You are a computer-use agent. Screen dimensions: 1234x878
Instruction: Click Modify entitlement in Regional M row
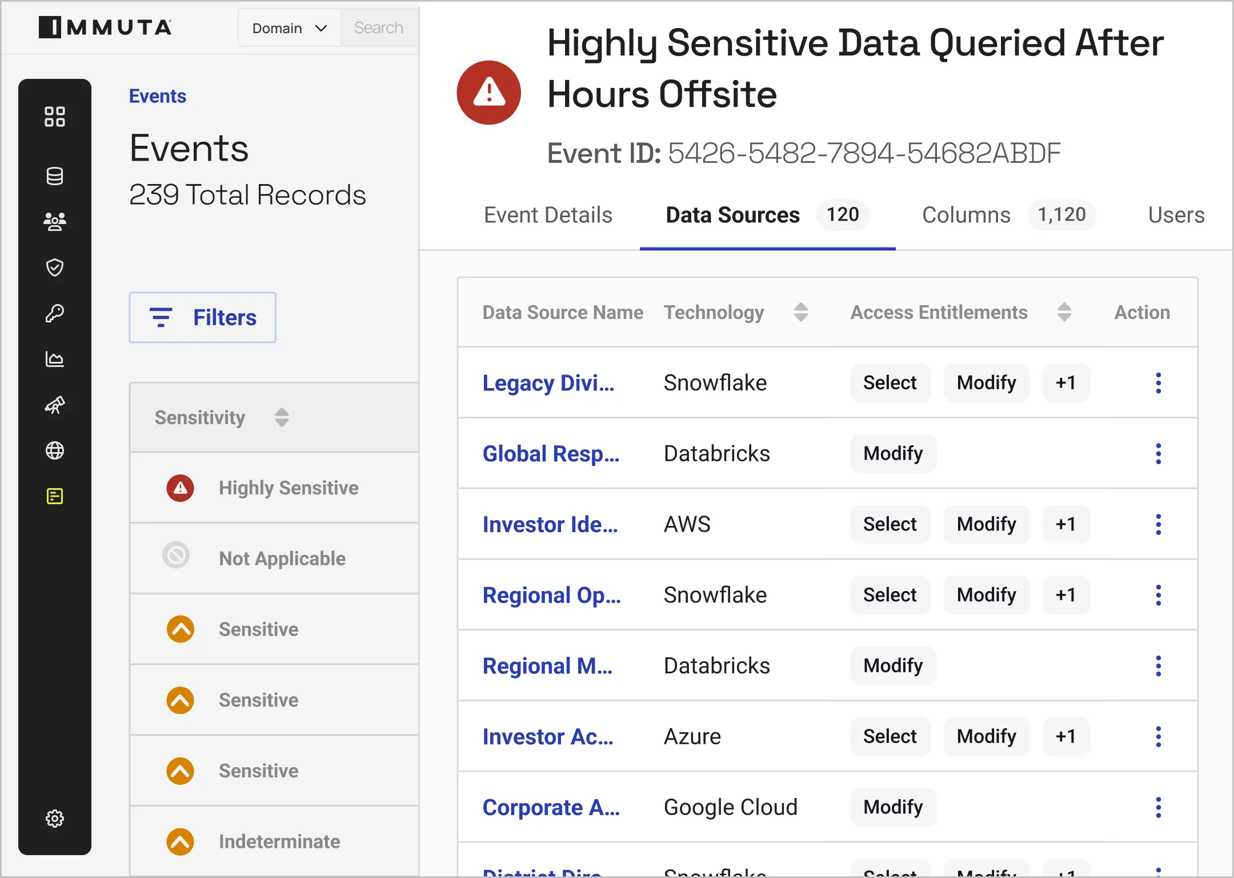[893, 666]
